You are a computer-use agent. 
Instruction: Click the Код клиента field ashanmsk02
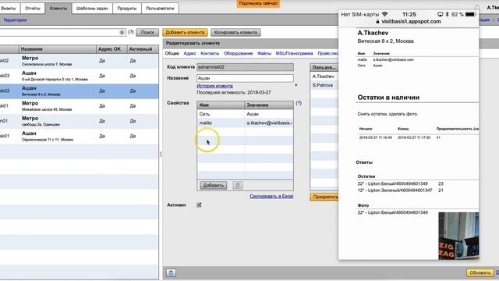[x=245, y=67]
